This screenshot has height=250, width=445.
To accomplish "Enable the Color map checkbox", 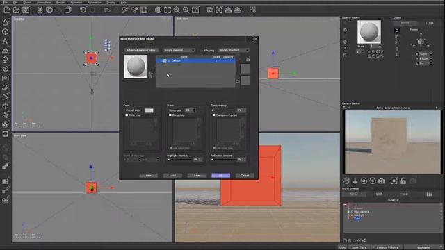I will (127, 115).
